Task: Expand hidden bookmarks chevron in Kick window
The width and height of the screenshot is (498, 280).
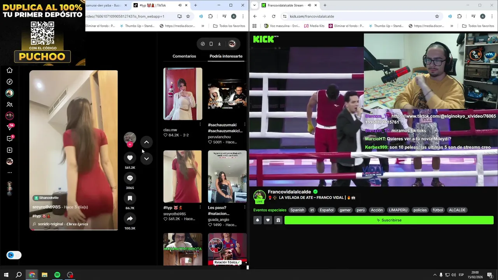Action: (x=452, y=26)
